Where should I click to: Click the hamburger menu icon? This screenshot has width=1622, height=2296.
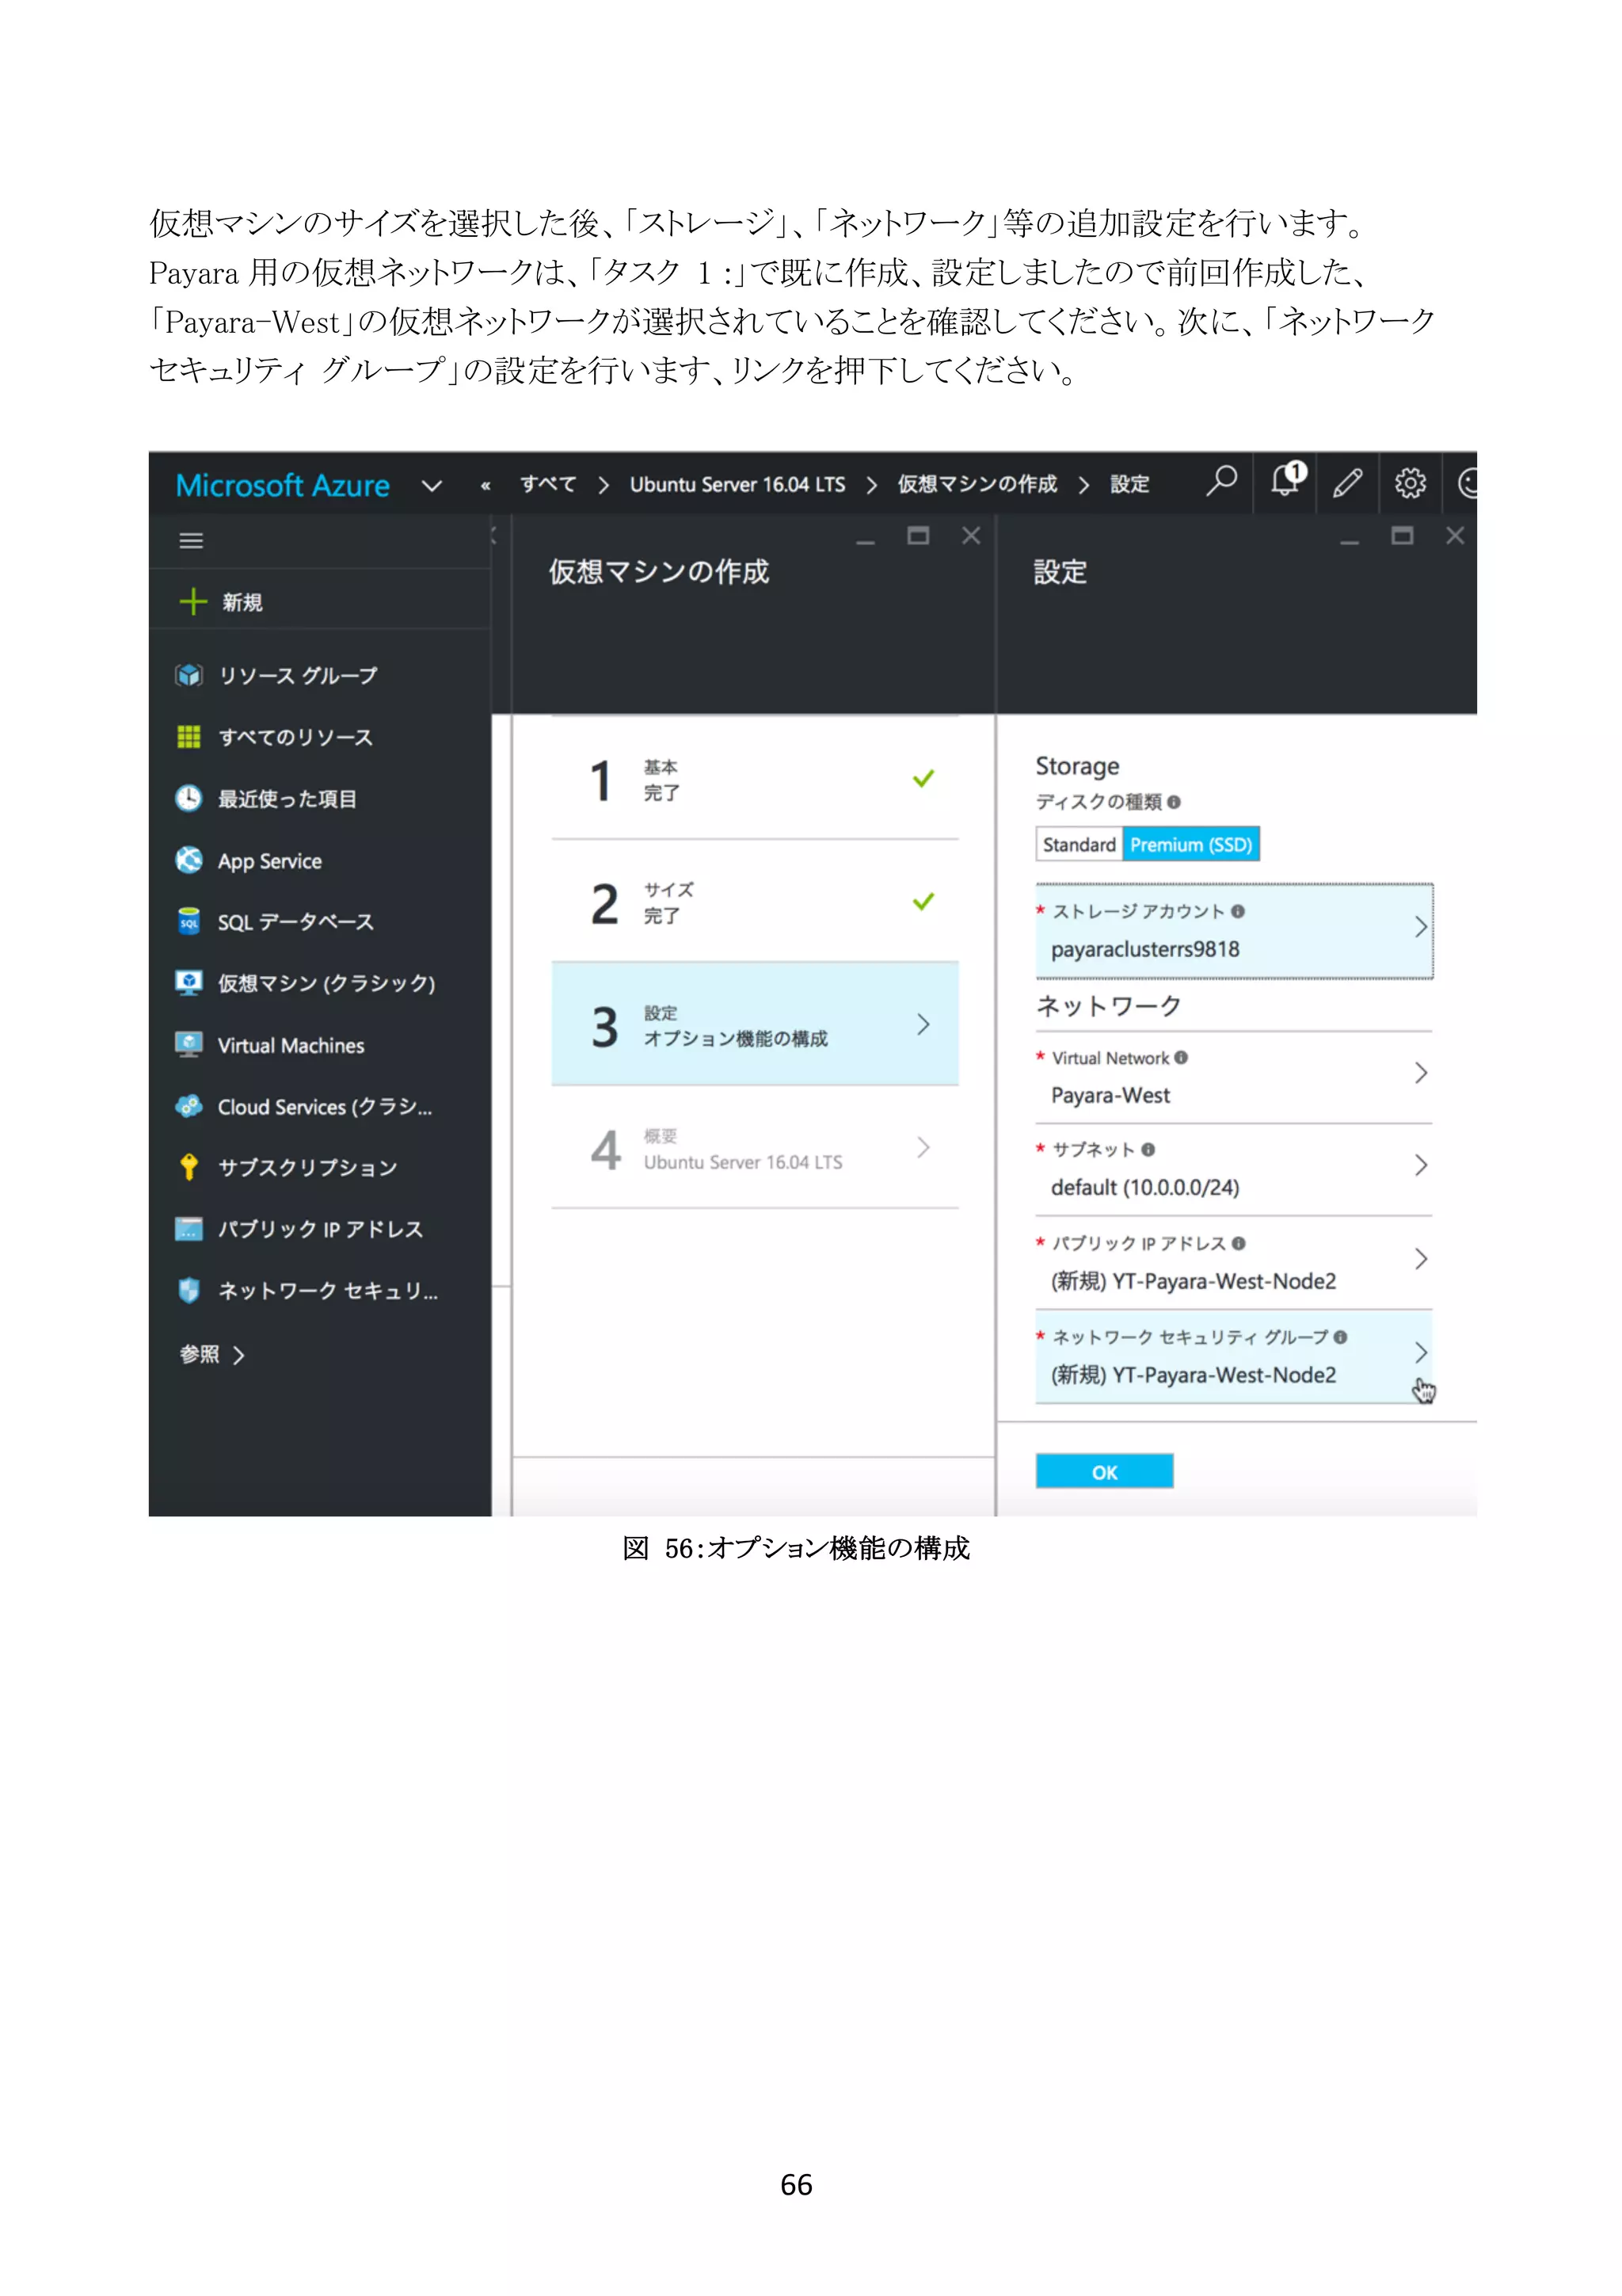191,541
